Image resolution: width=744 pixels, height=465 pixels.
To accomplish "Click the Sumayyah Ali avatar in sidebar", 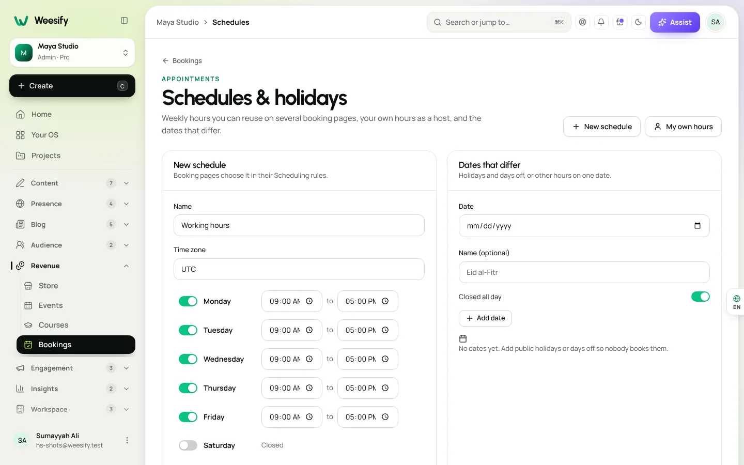I will click(x=22, y=440).
